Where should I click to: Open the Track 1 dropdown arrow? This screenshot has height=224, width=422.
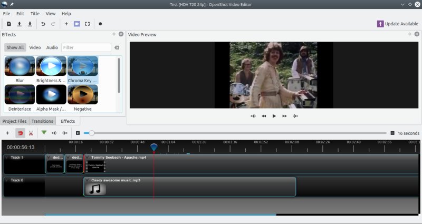(7, 158)
